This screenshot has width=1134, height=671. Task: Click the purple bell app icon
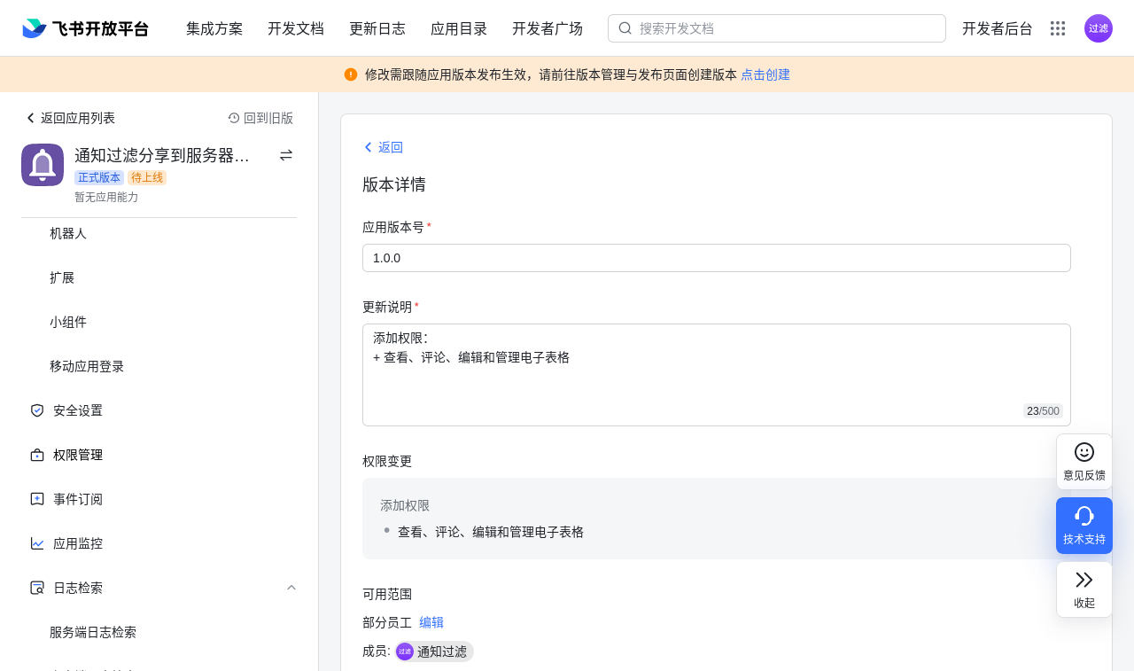pos(43,165)
